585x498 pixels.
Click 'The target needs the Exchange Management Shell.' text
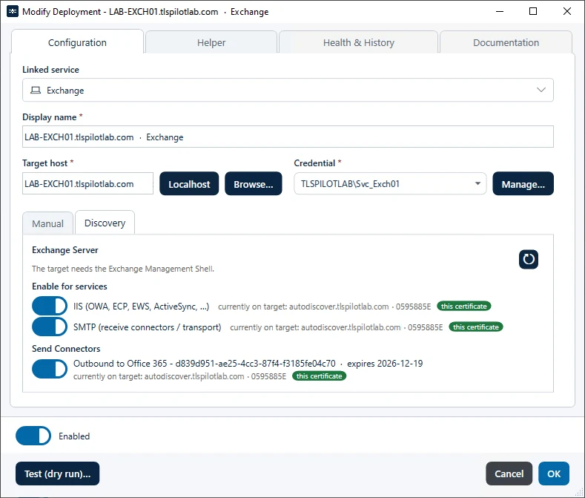[x=123, y=269]
